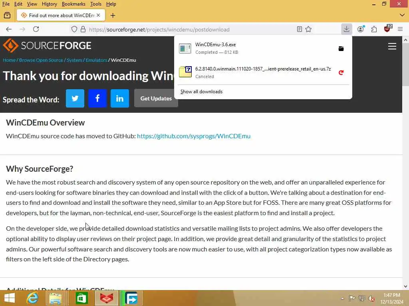Click the SourceForge logo
Viewport: 409px width, 306px height.
47,45
